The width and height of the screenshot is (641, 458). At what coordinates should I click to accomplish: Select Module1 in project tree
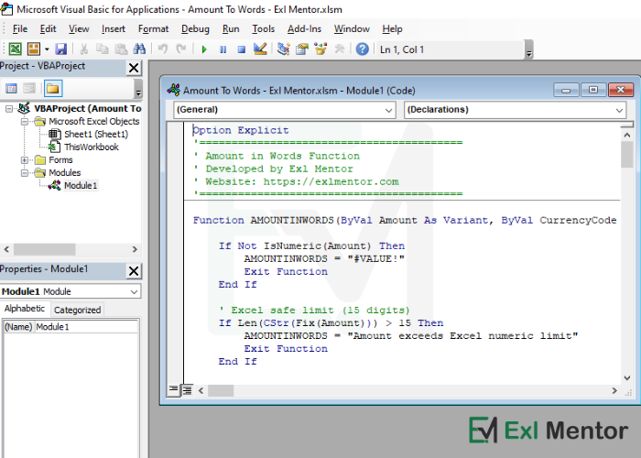click(81, 186)
